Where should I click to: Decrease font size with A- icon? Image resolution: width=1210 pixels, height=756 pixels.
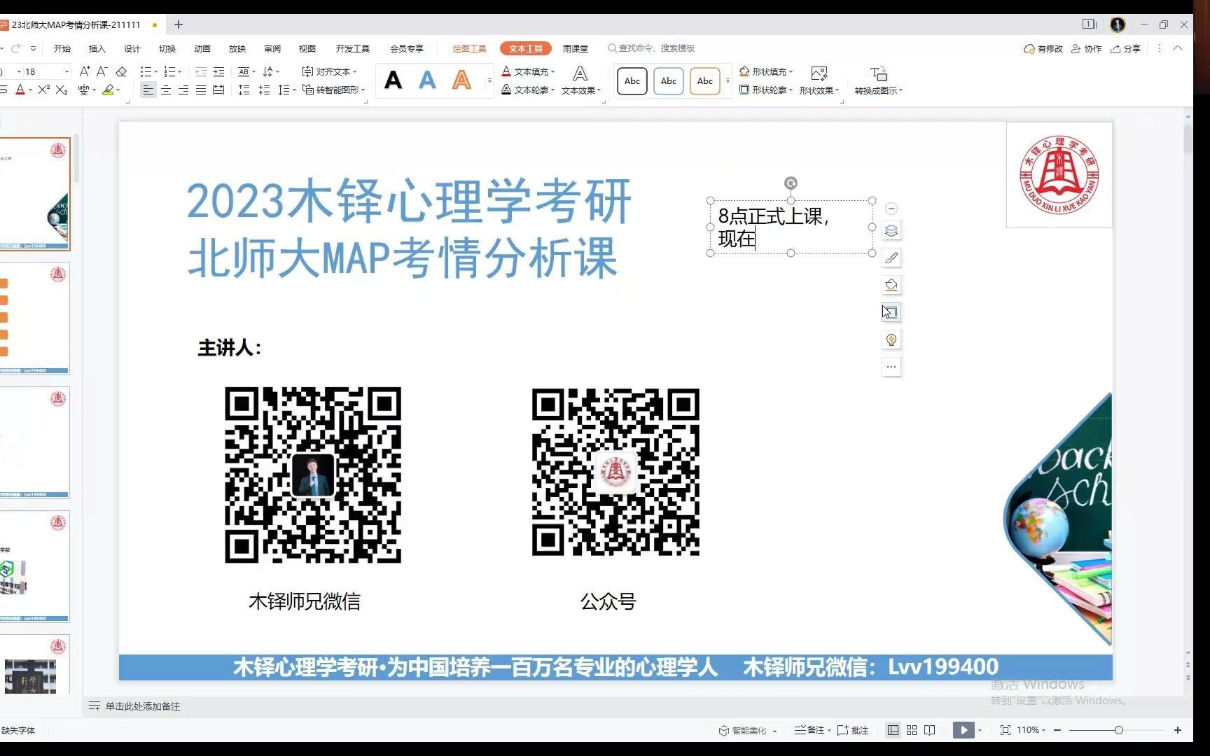[102, 71]
